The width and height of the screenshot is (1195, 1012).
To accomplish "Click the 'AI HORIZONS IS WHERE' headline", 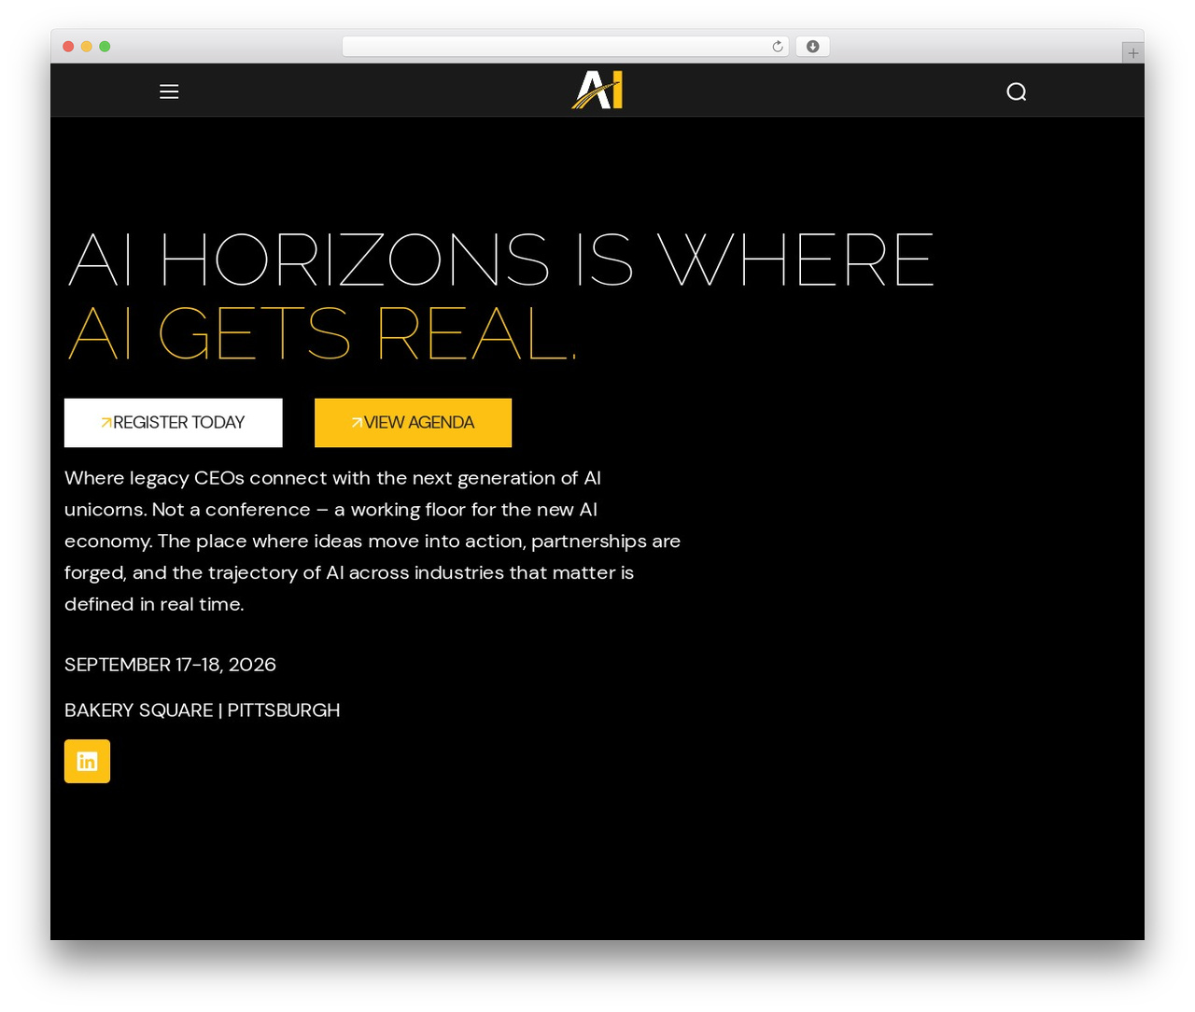I will pos(500,260).
